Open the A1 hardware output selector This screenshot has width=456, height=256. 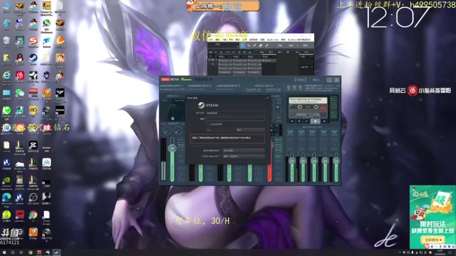288,87
